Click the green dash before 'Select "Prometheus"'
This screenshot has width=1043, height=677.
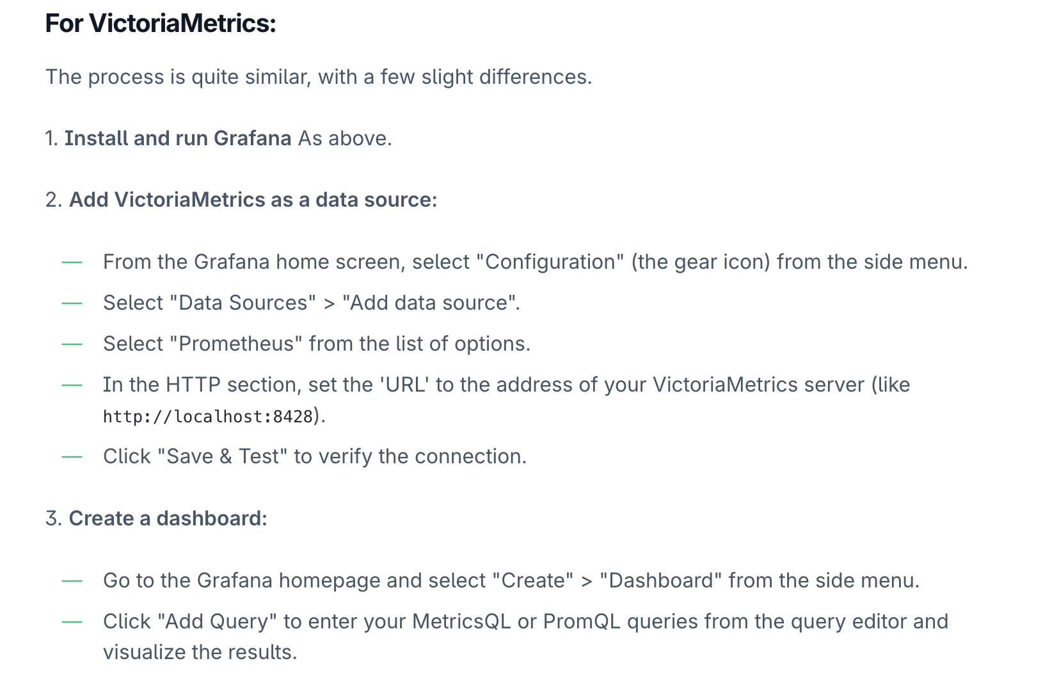click(x=72, y=344)
